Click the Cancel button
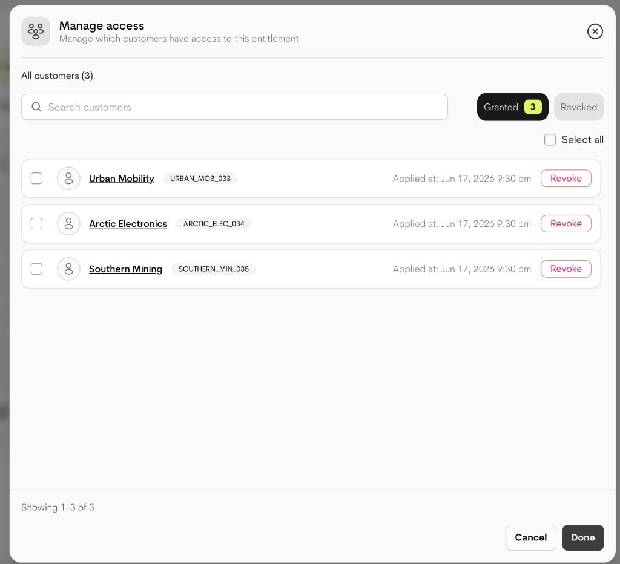The height and width of the screenshot is (564, 620). click(x=530, y=537)
